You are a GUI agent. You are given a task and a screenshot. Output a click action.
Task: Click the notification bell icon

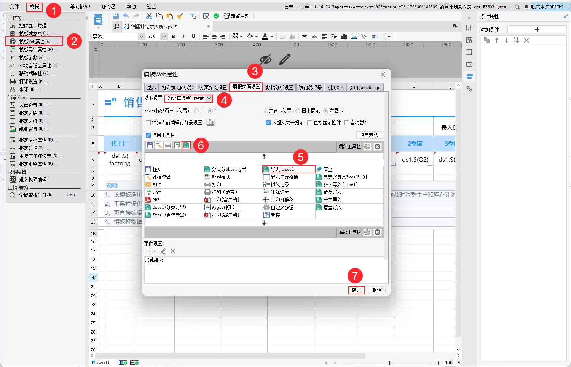click(526, 6)
